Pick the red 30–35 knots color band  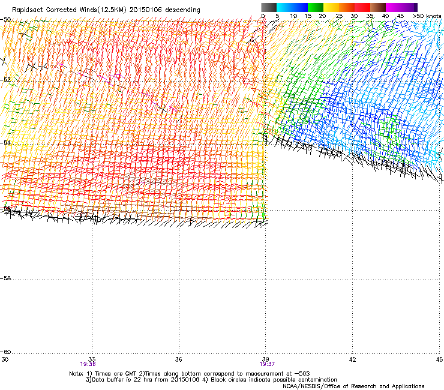click(x=362, y=7)
